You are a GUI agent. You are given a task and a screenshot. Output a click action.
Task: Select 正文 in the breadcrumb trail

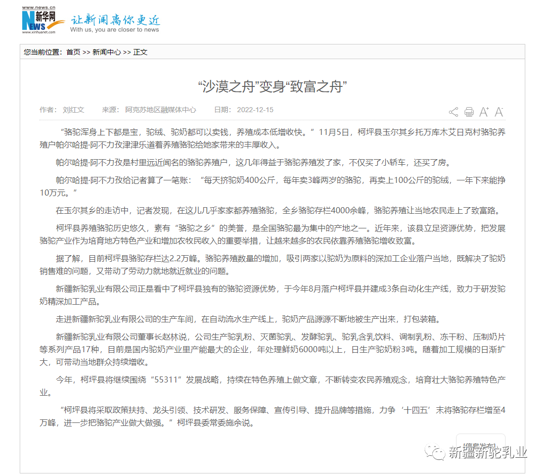140,52
